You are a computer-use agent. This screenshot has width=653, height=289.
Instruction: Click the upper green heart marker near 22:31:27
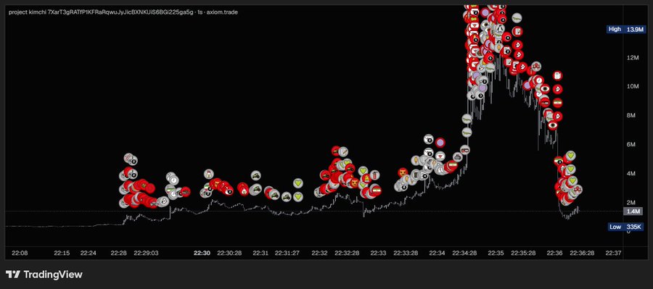[297, 183]
